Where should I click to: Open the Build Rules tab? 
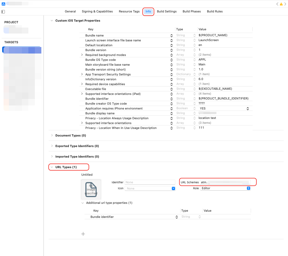click(215, 11)
